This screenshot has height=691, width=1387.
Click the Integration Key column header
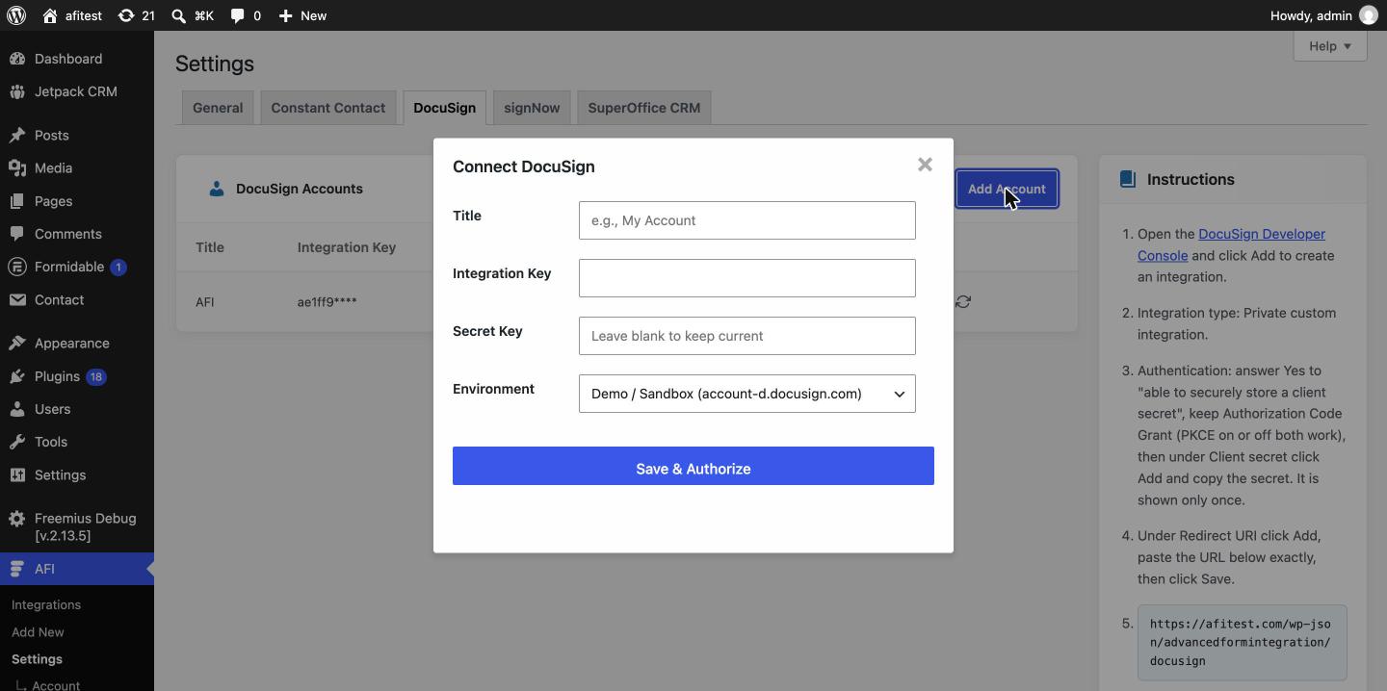(x=347, y=247)
